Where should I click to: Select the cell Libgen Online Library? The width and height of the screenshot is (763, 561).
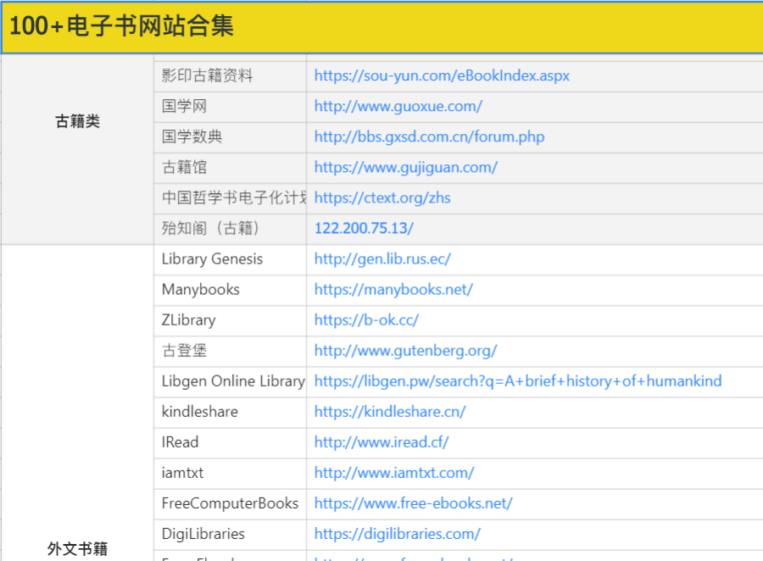click(230, 381)
